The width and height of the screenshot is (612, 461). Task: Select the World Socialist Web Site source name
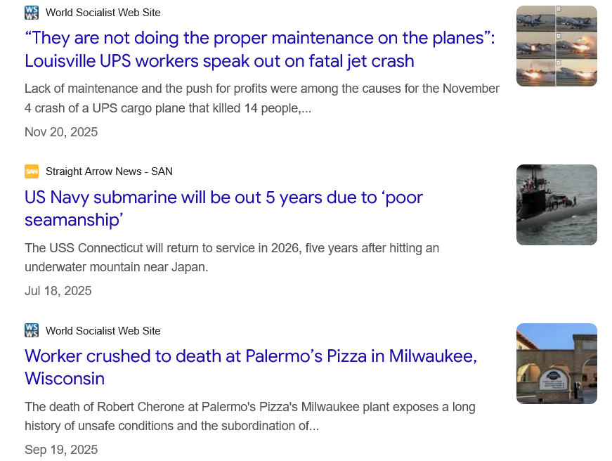[x=103, y=12]
